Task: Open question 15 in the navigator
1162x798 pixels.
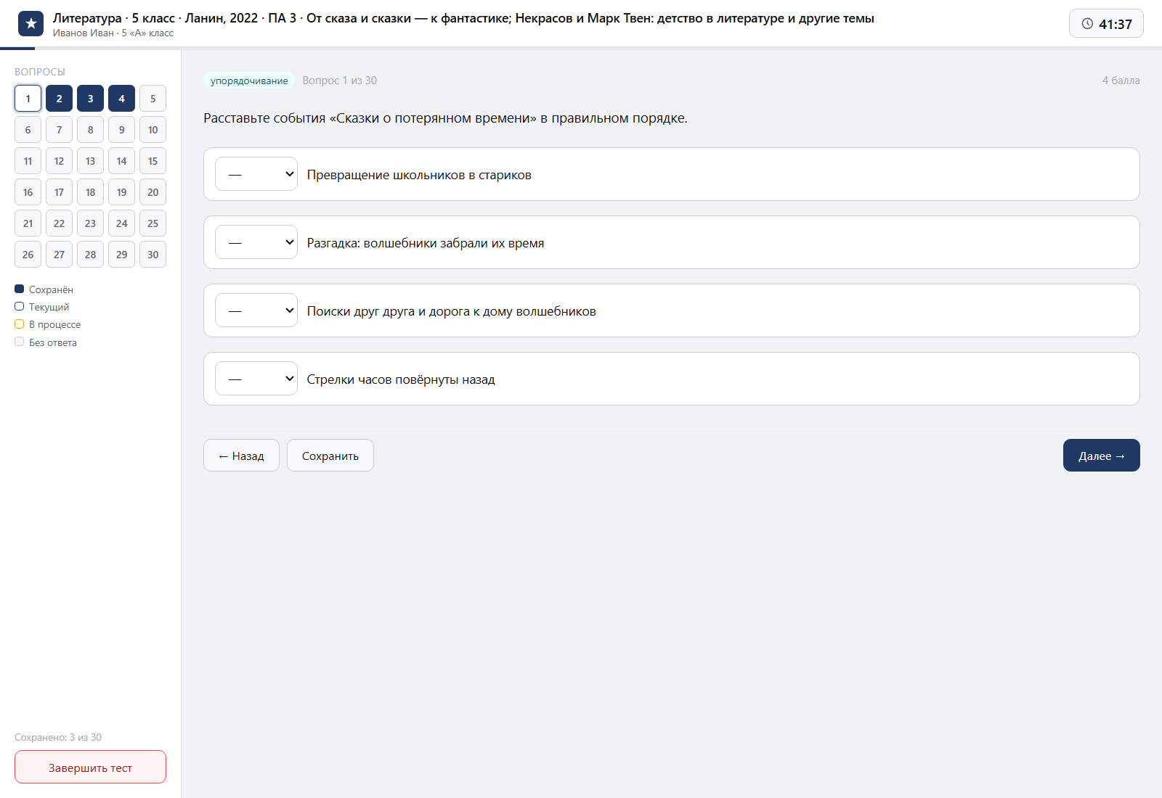Action: [153, 161]
